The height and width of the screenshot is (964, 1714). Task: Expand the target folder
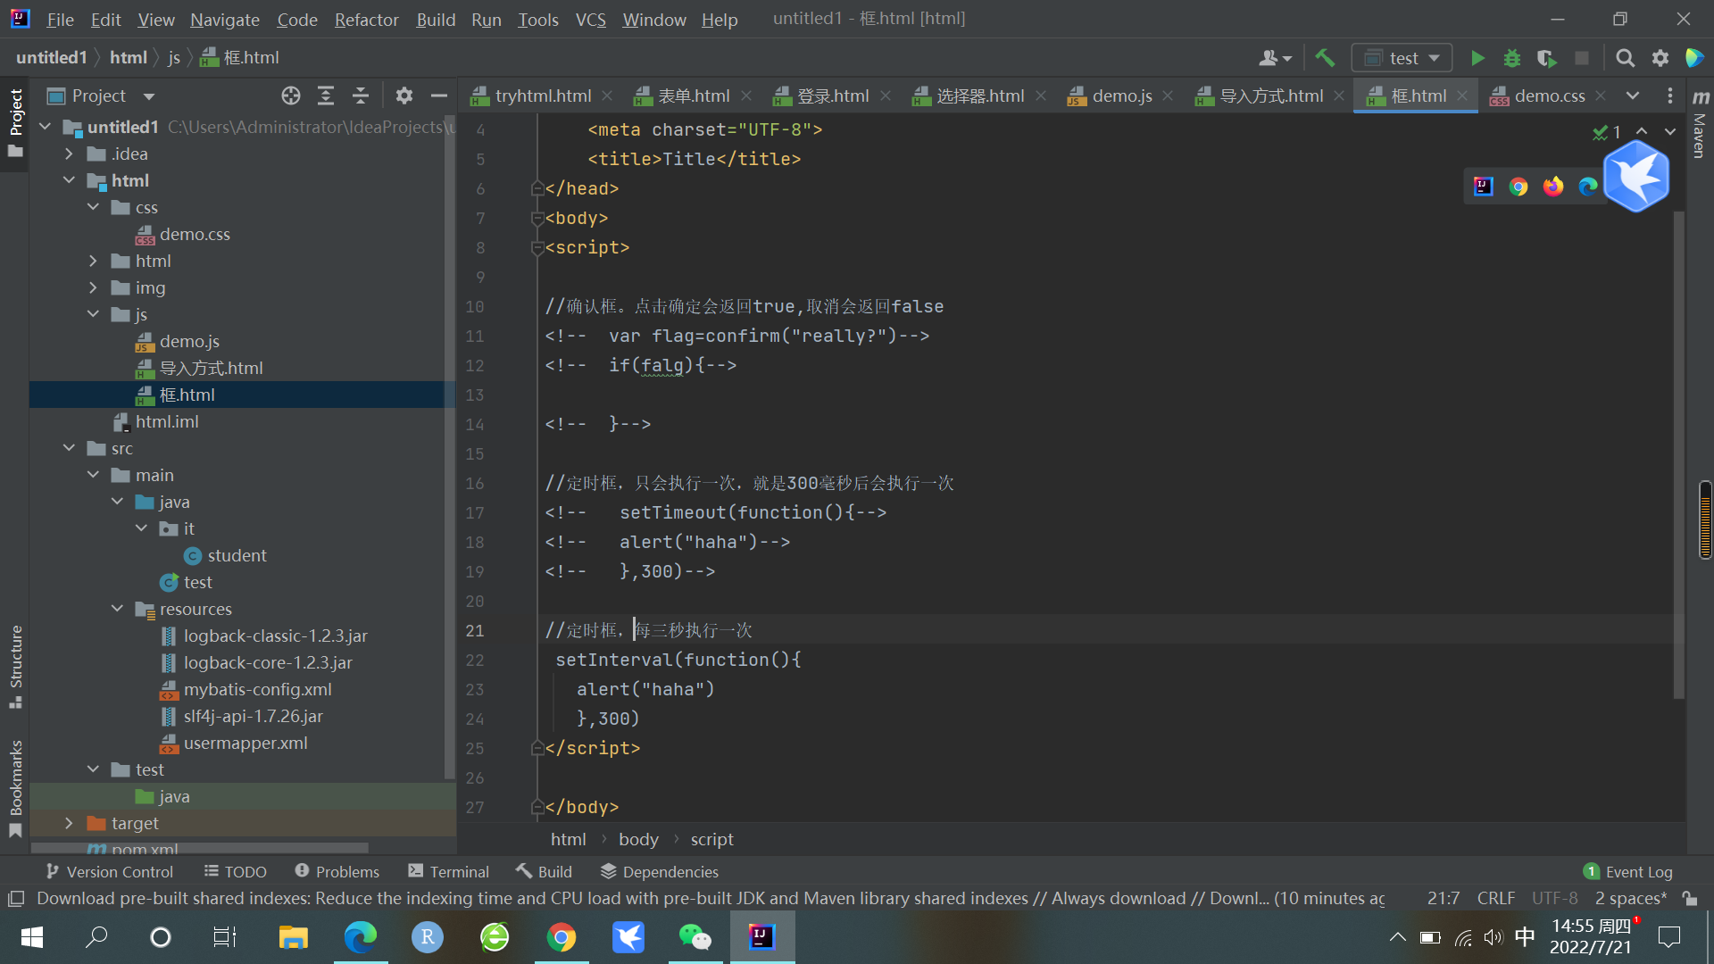(69, 823)
